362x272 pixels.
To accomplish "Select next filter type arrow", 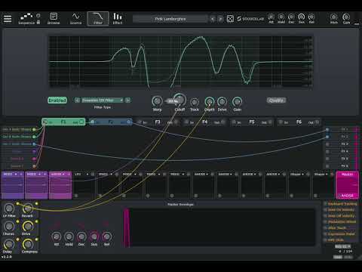I will (127, 100).
